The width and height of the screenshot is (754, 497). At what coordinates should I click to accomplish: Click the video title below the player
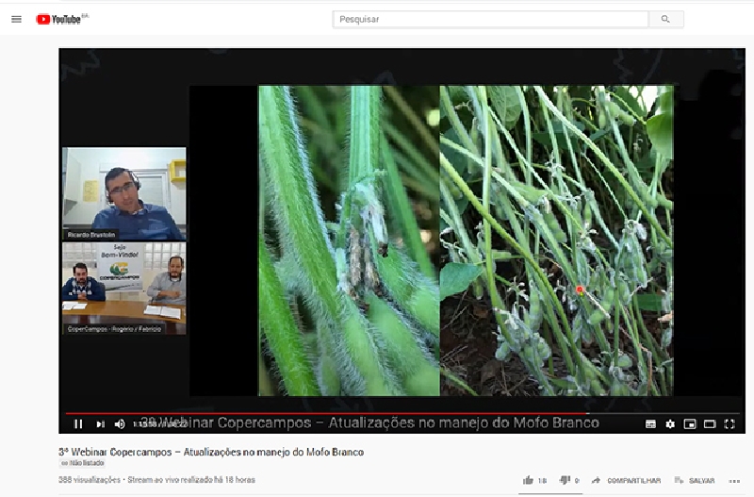point(211,452)
